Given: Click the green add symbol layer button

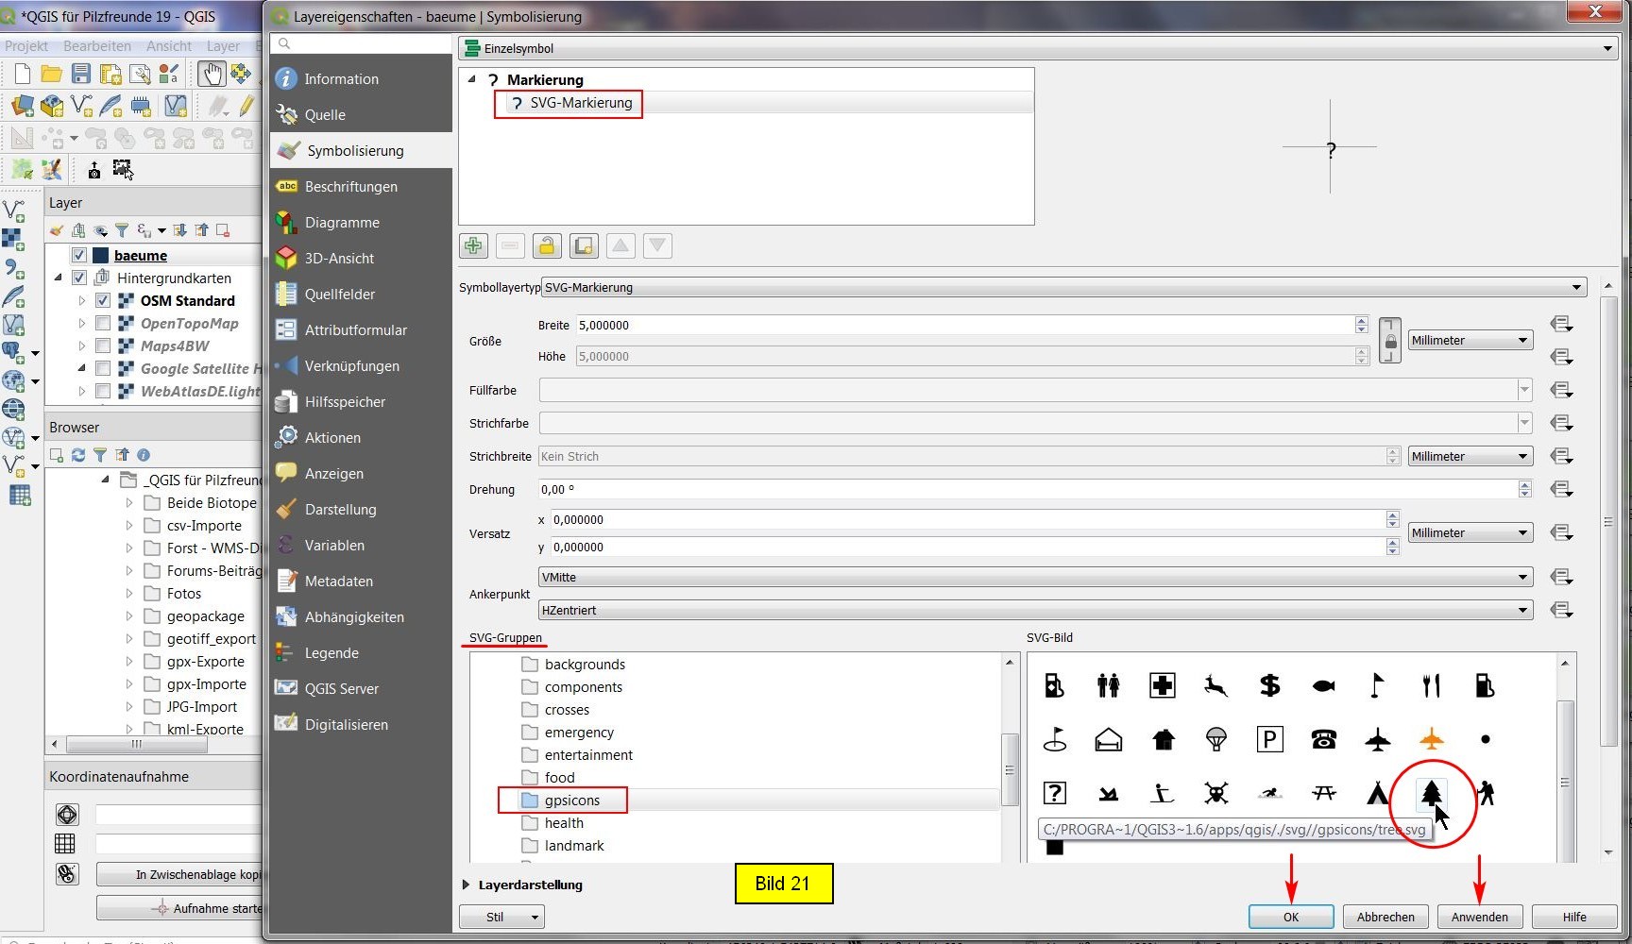Looking at the screenshot, I should (473, 246).
